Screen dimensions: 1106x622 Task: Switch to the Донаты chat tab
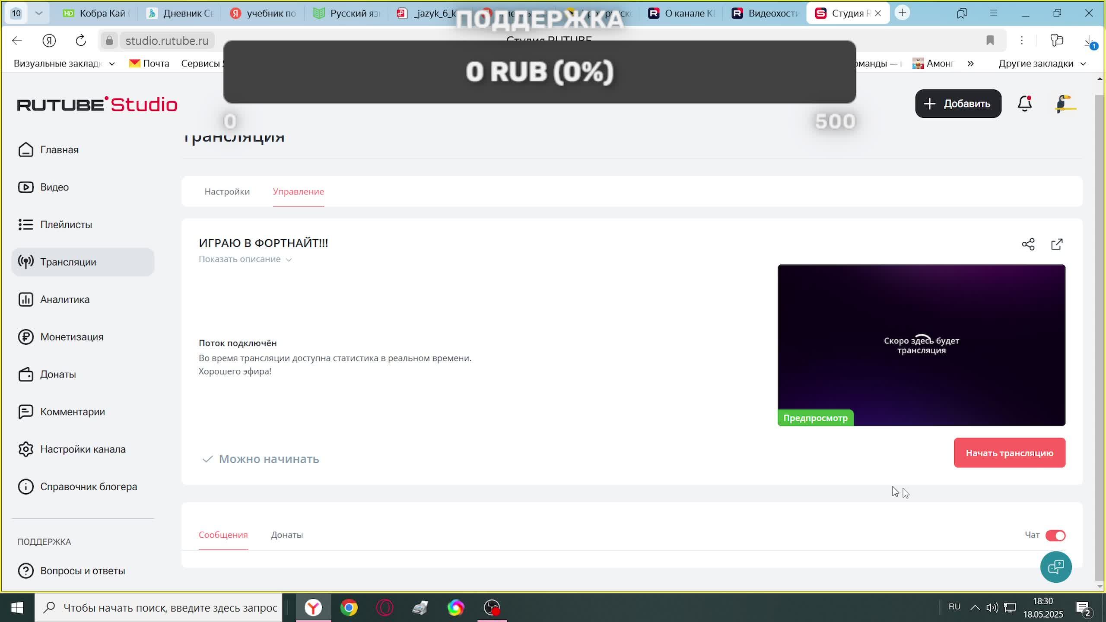(x=287, y=535)
